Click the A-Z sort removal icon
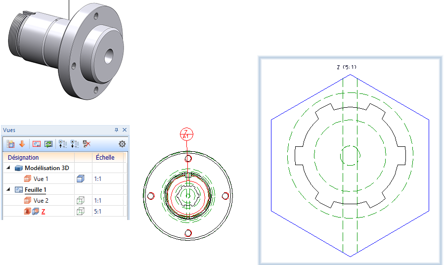This screenshot has height=265, width=444. tap(87, 144)
